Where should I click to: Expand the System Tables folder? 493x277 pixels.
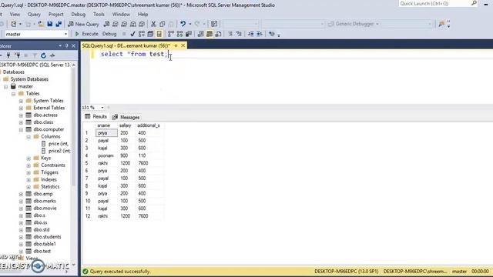(21, 101)
